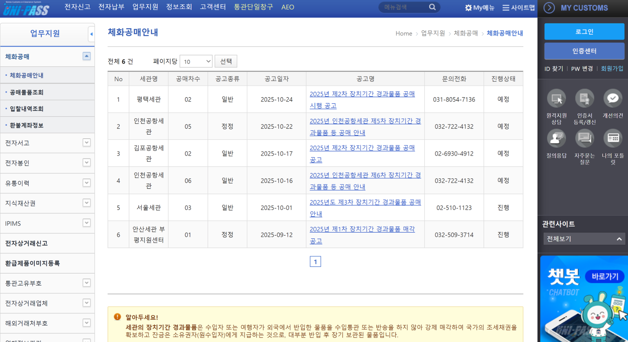Collapse the 체화공매 sidebar section
The image size is (628, 342).
[87, 56]
